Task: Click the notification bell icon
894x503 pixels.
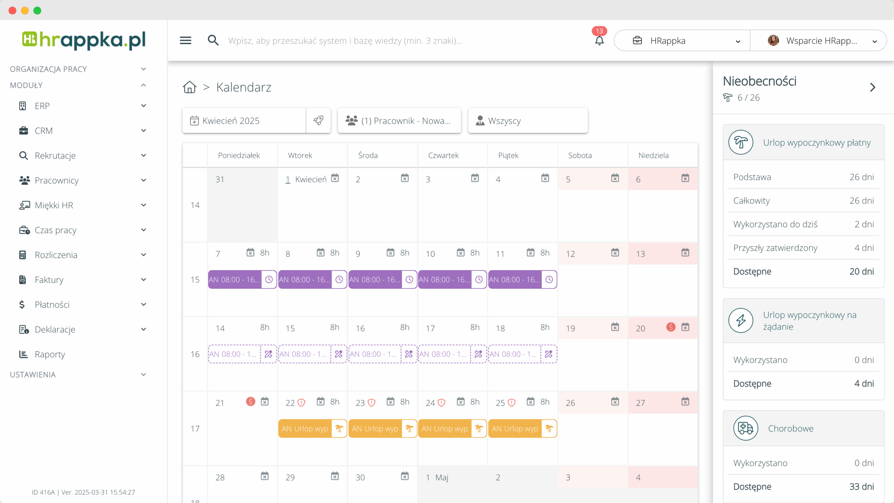Action: click(599, 41)
